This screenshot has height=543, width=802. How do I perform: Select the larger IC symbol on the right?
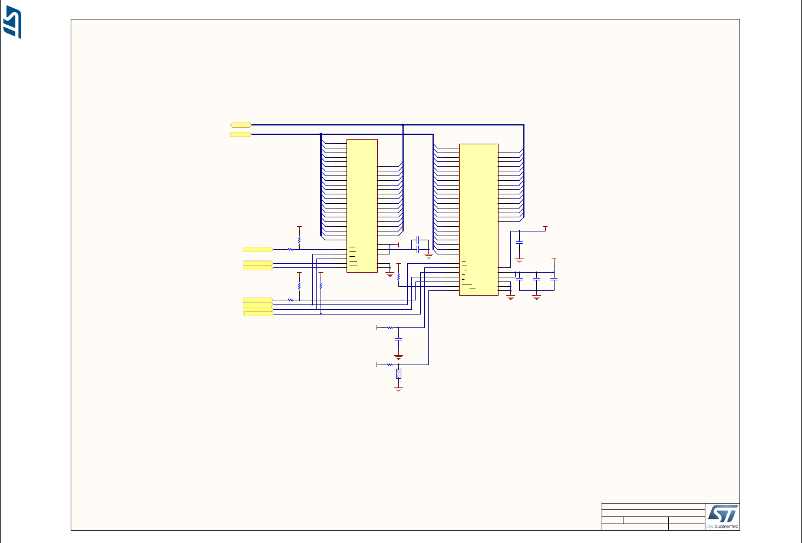click(478, 219)
